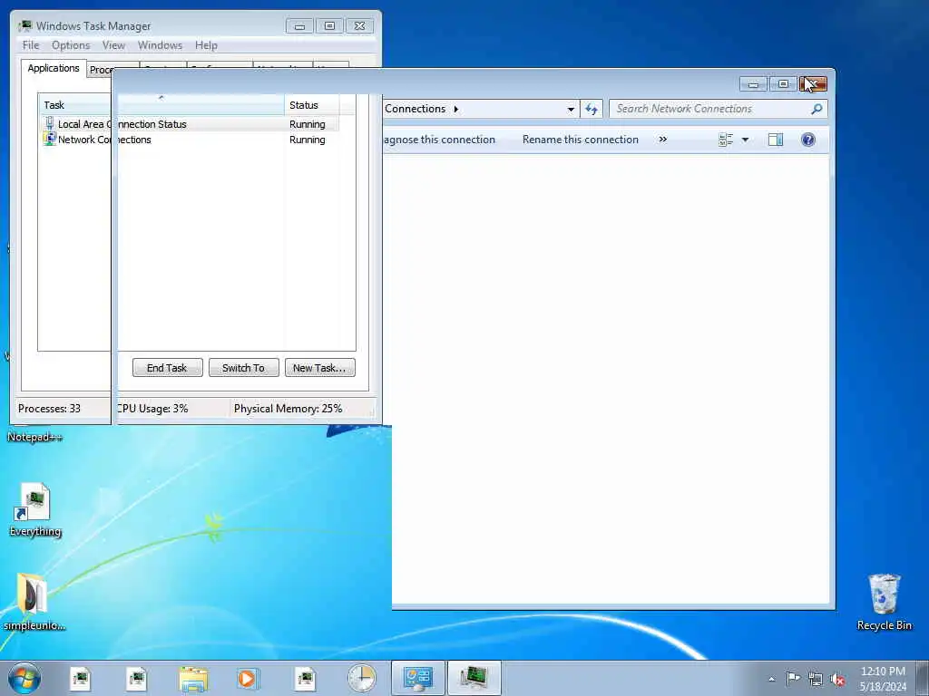Click Diagnose this connection
This screenshot has width=929, height=696.
tap(439, 140)
